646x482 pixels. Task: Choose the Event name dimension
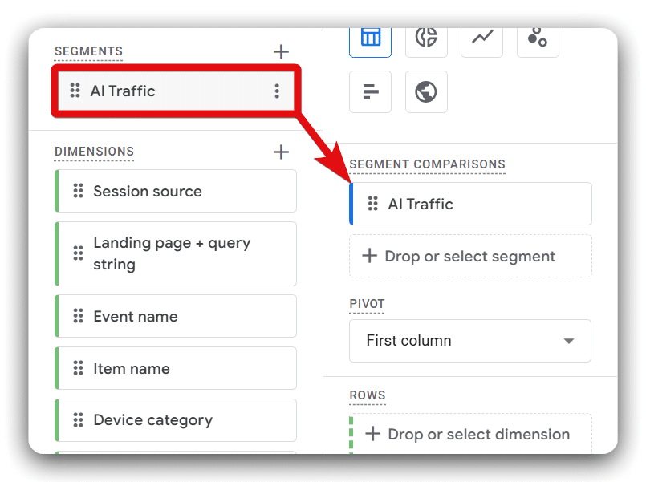point(176,317)
